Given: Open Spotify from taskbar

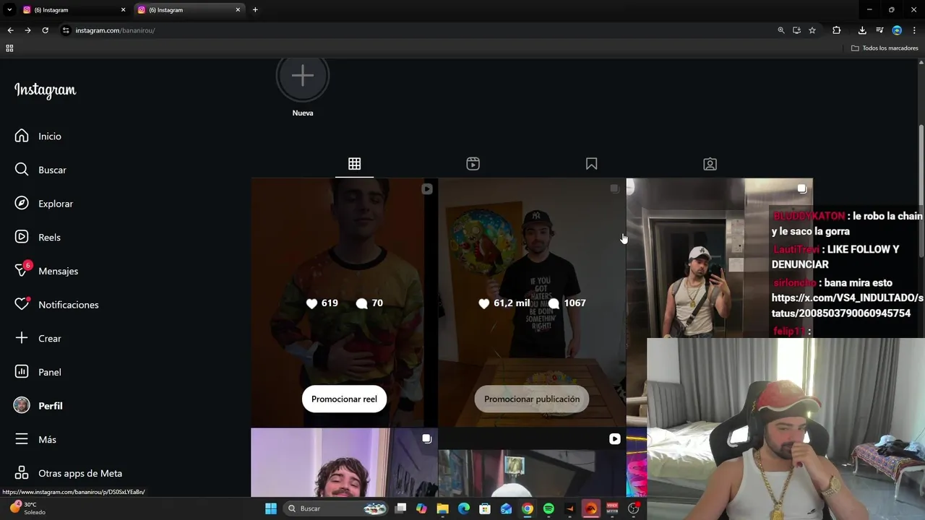Looking at the screenshot, I should pos(548,508).
